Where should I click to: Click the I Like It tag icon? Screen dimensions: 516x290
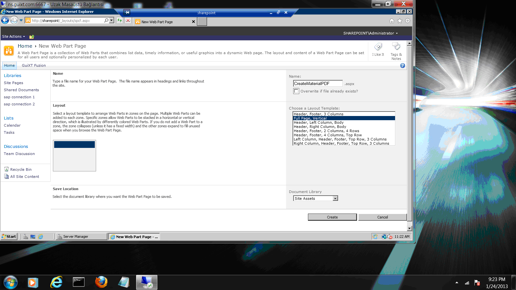point(378,47)
